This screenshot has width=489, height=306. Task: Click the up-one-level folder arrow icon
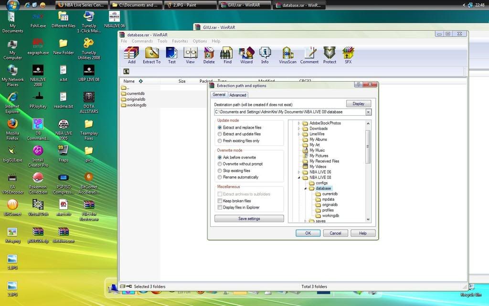[x=126, y=72]
